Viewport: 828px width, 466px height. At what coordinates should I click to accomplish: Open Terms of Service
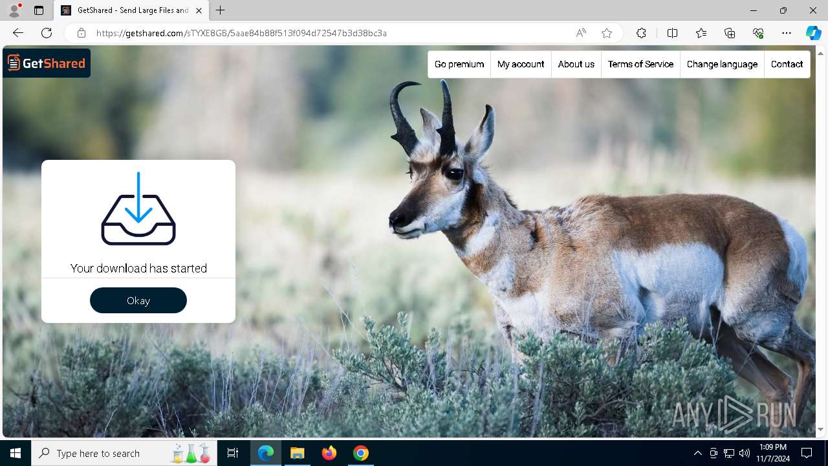click(x=640, y=64)
